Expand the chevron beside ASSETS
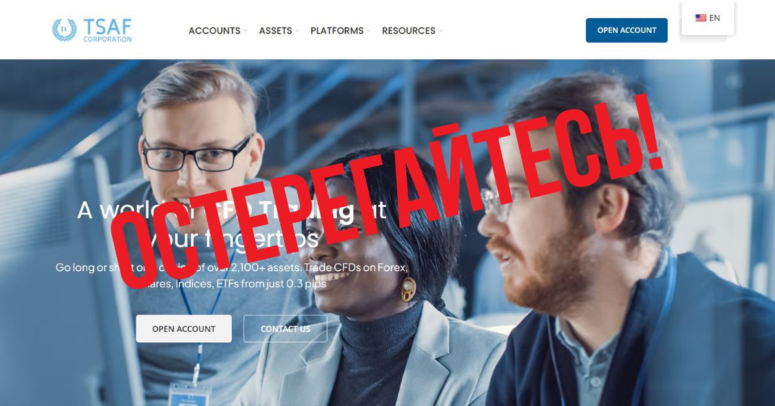775x406 pixels. click(296, 31)
